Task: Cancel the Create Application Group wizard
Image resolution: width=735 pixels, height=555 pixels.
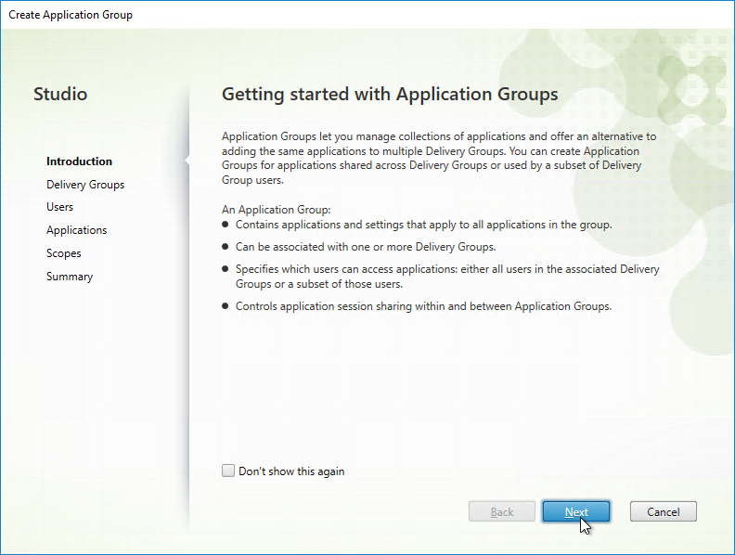Action: [x=664, y=511]
